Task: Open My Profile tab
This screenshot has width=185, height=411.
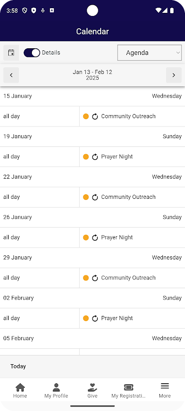Action: point(57,390)
